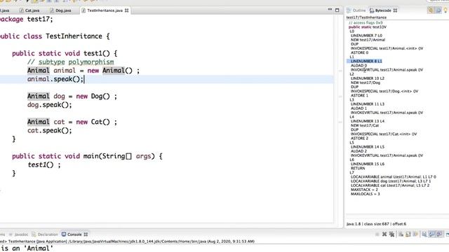Close the TestInheritance.java editor tab
The image size is (449, 252).
[x=126, y=10]
